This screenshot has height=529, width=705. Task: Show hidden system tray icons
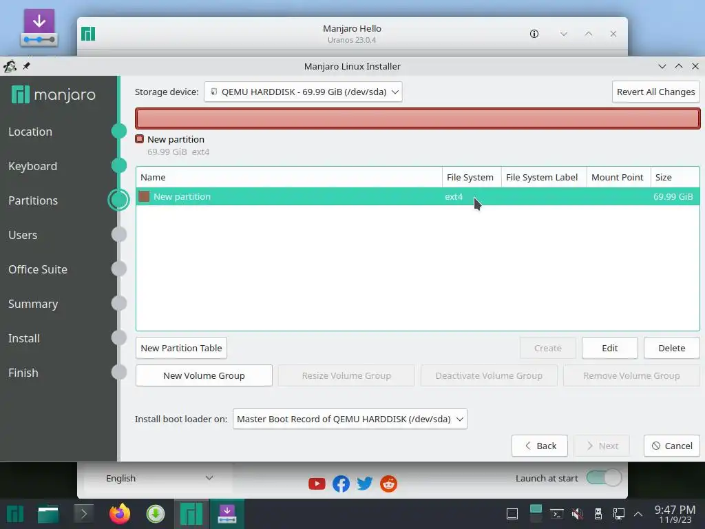[638, 514]
